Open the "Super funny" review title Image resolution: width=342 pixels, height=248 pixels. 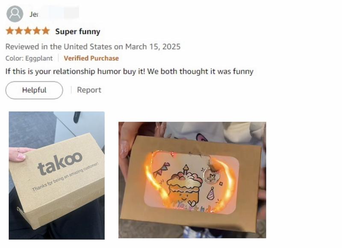(x=77, y=31)
